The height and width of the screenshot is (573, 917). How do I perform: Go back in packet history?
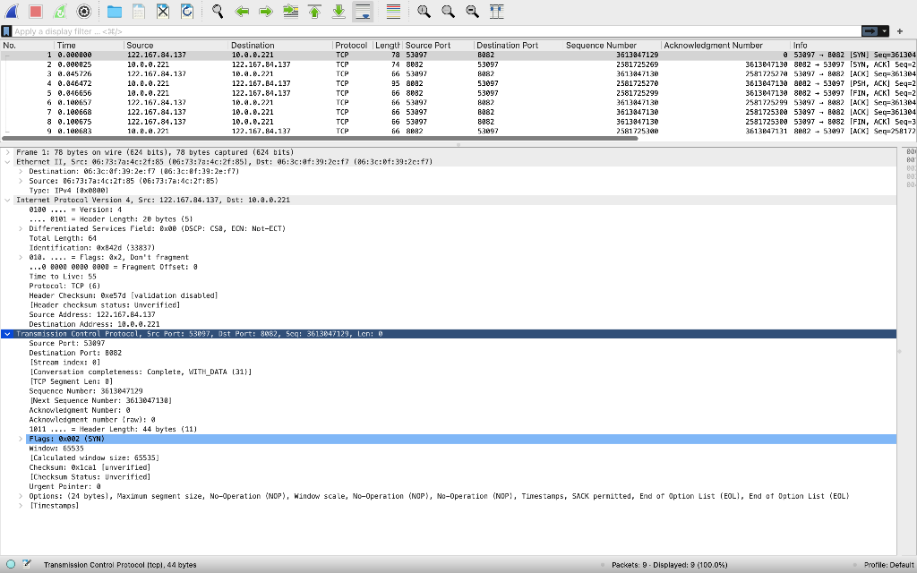pos(242,11)
